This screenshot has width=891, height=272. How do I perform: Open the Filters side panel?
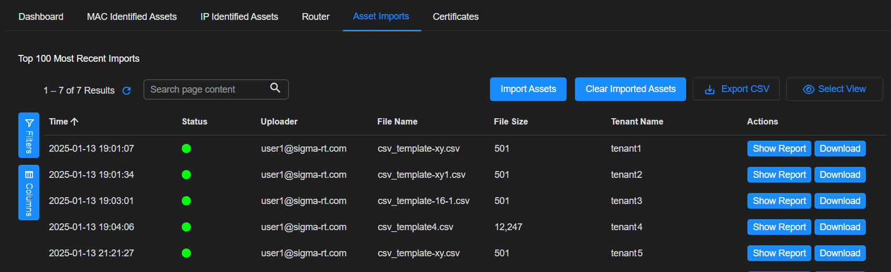pos(29,135)
